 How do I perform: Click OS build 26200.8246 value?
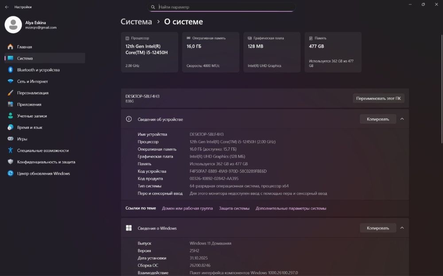(x=200, y=265)
